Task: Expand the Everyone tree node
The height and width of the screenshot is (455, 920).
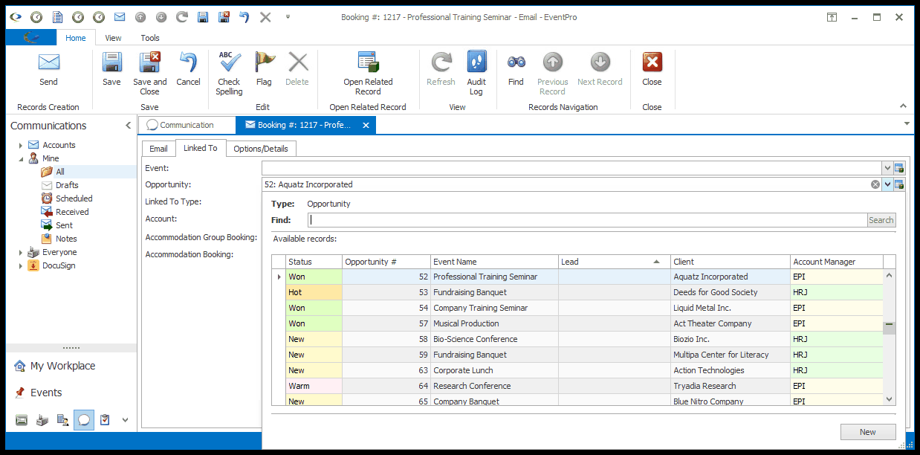Action: click(x=21, y=252)
